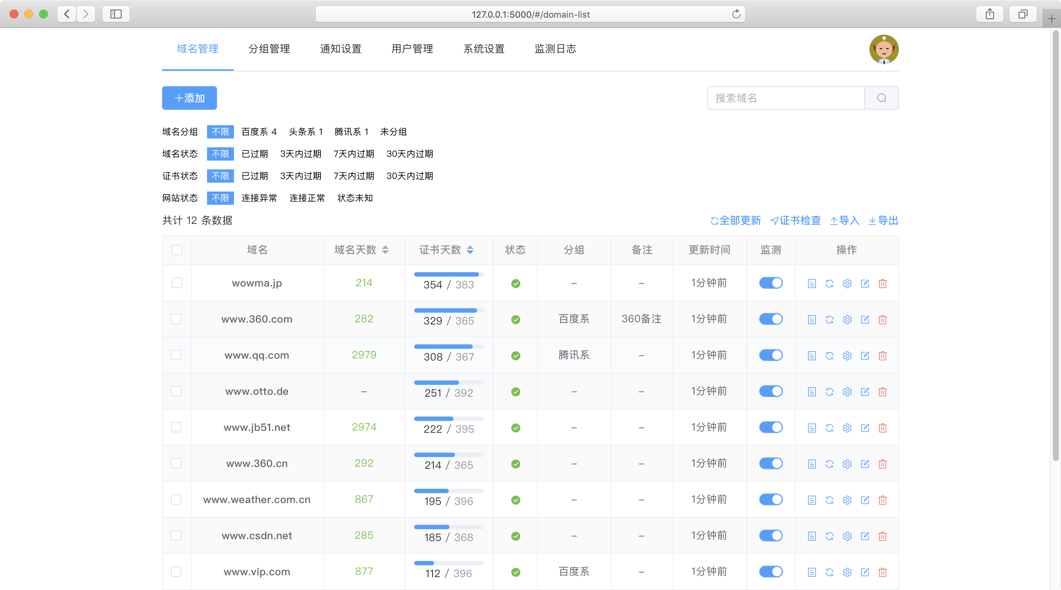Image resolution: width=1061 pixels, height=590 pixels.
Task: Click the ＋添加 button
Action: tap(189, 98)
